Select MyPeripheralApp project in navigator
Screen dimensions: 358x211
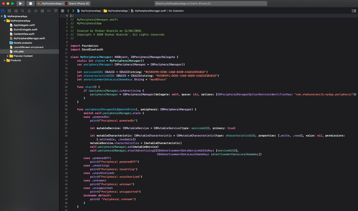click(x=17, y=16)
